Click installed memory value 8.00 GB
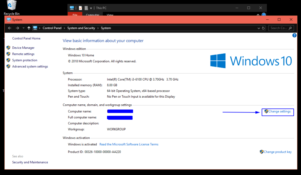Image resolution: width=301 pixels, height=175 pixels. 112,85
